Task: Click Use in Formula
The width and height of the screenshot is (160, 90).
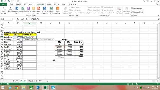Action: coord(75,10)
